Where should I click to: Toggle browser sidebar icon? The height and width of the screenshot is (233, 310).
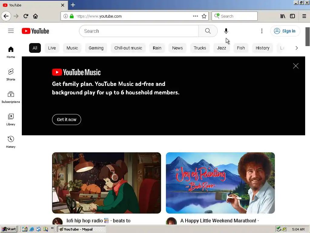(292, 16)
